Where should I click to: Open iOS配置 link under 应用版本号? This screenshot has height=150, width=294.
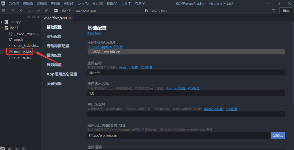(232, 109)
